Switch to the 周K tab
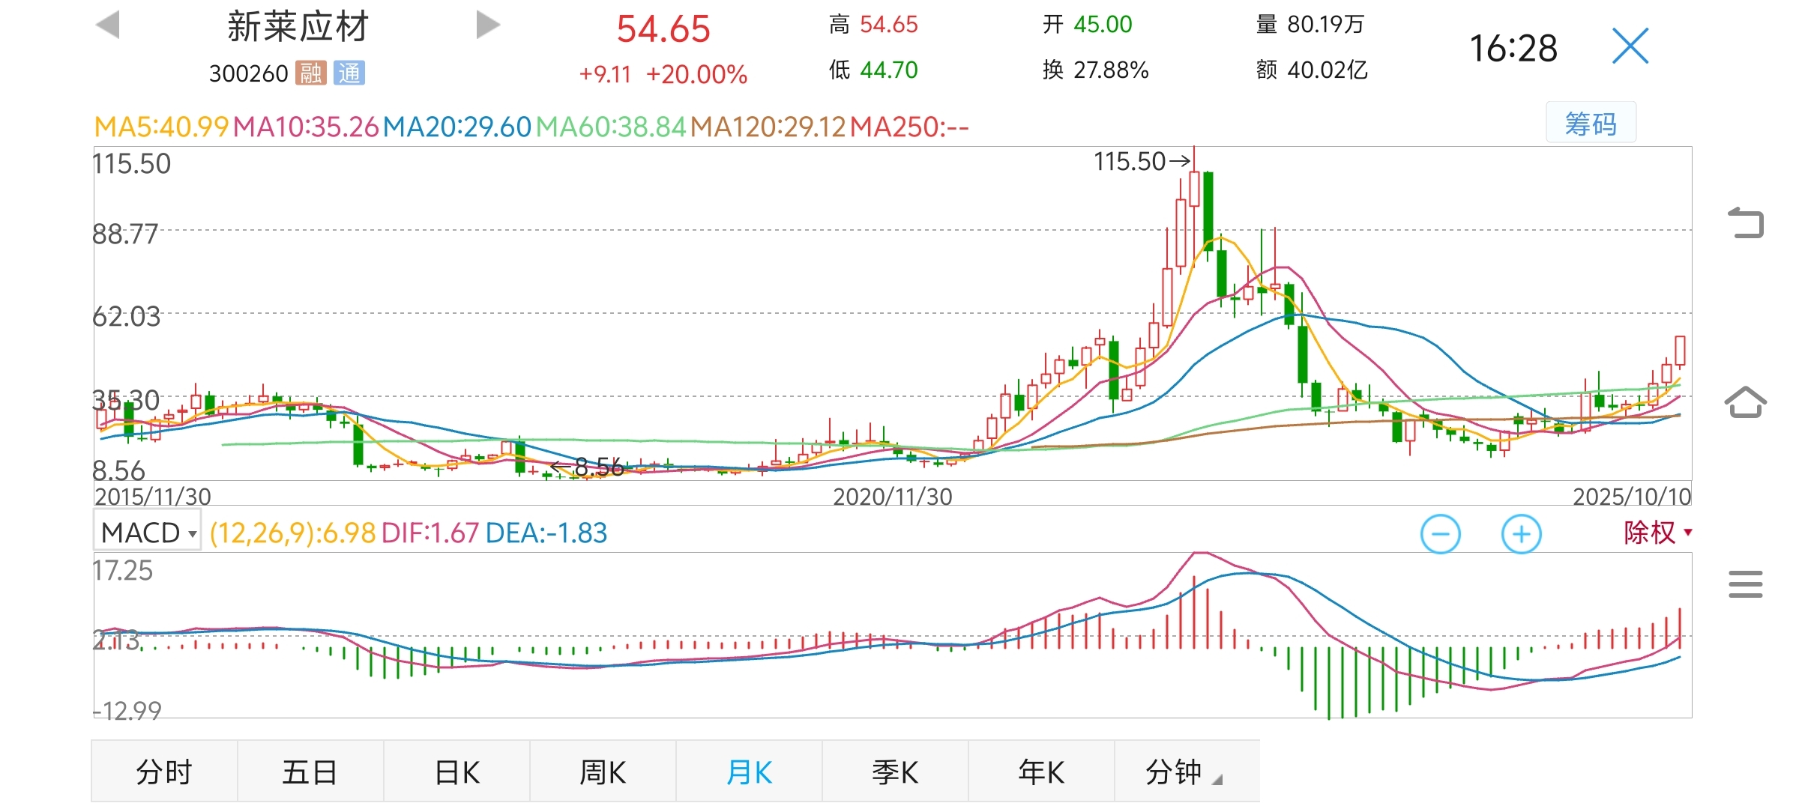 pos(603,772)
